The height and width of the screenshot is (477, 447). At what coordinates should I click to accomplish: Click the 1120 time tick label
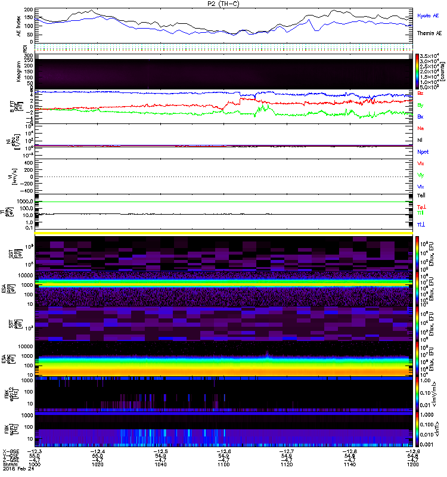tap(287, 464)
